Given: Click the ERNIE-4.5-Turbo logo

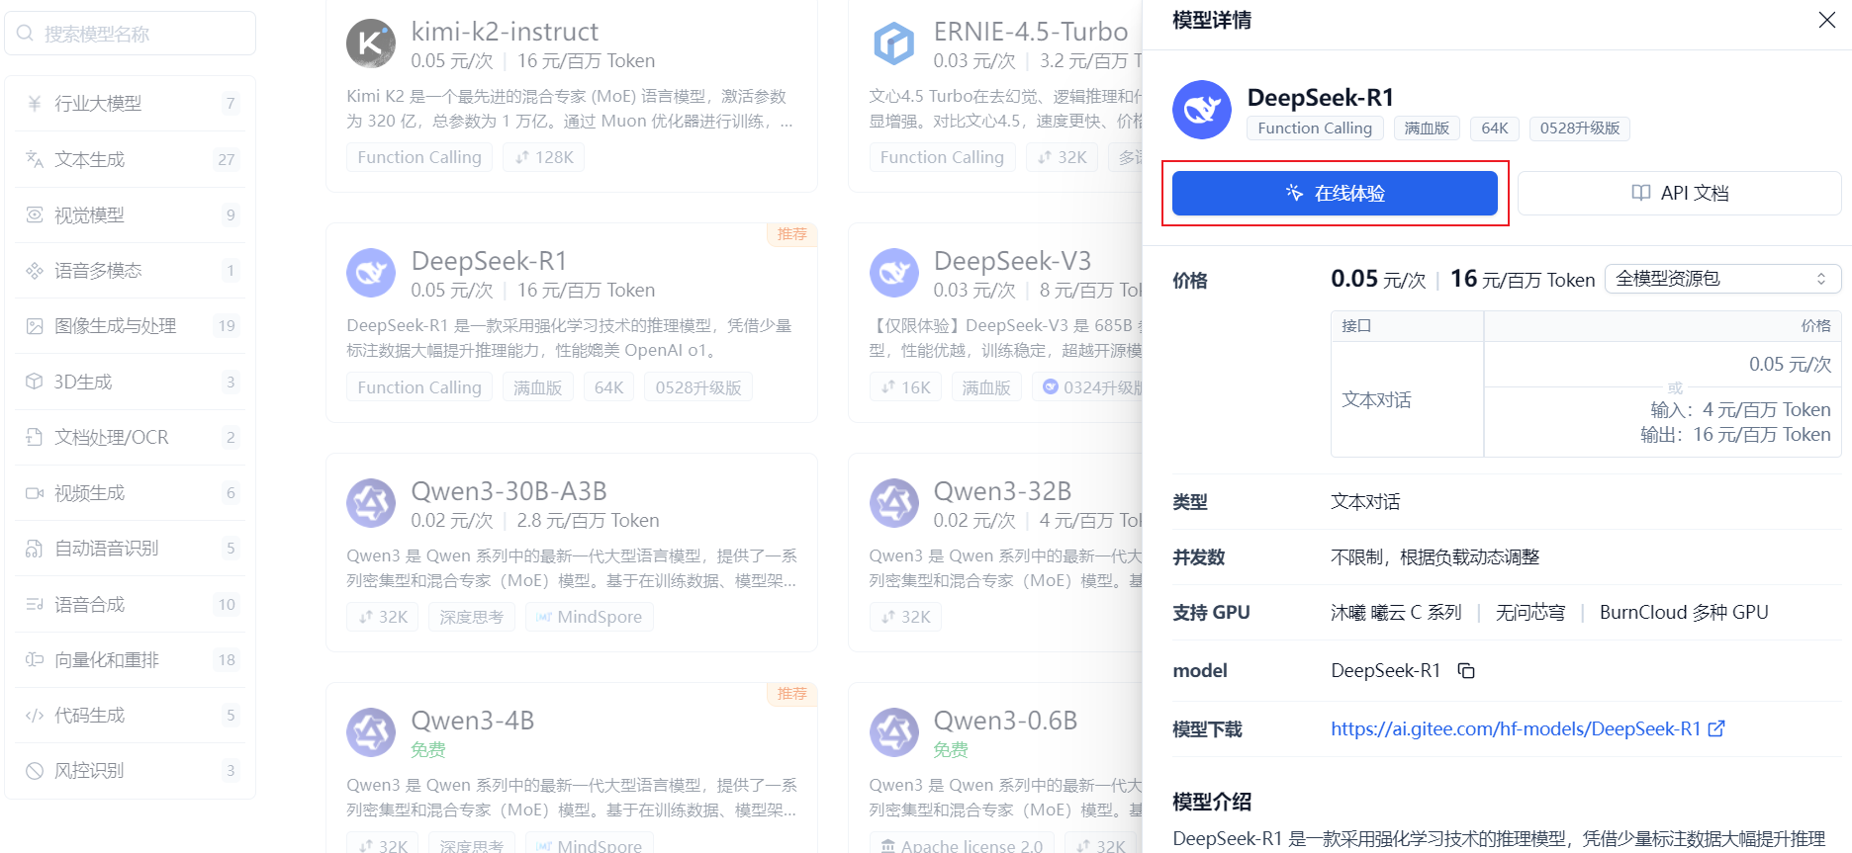Looking at the screenshot, I should pos(893,43).
